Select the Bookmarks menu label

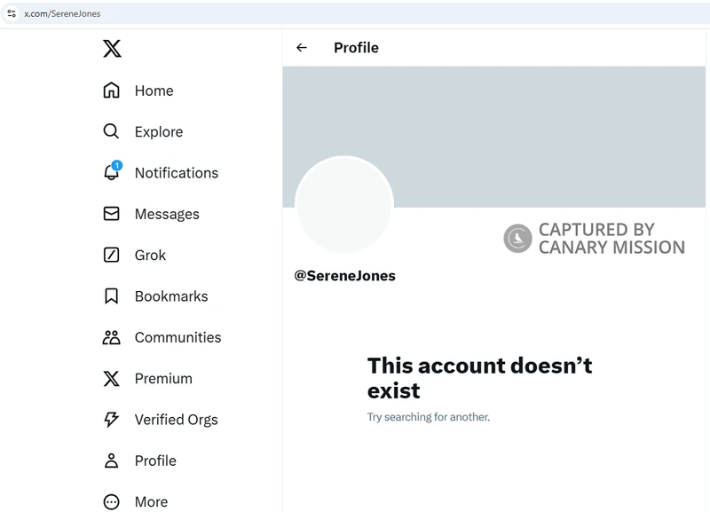[x=171, y=296]
